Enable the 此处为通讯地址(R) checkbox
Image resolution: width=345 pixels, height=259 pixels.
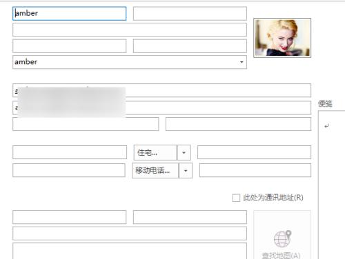(x=236, y=198)
